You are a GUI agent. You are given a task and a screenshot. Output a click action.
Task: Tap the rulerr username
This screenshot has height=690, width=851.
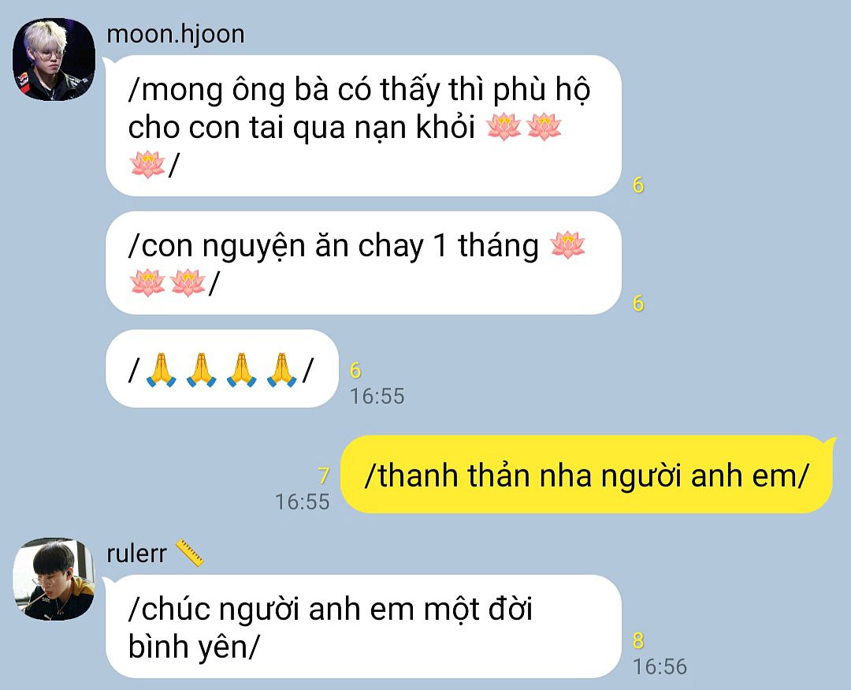click(x=136, y=554)
